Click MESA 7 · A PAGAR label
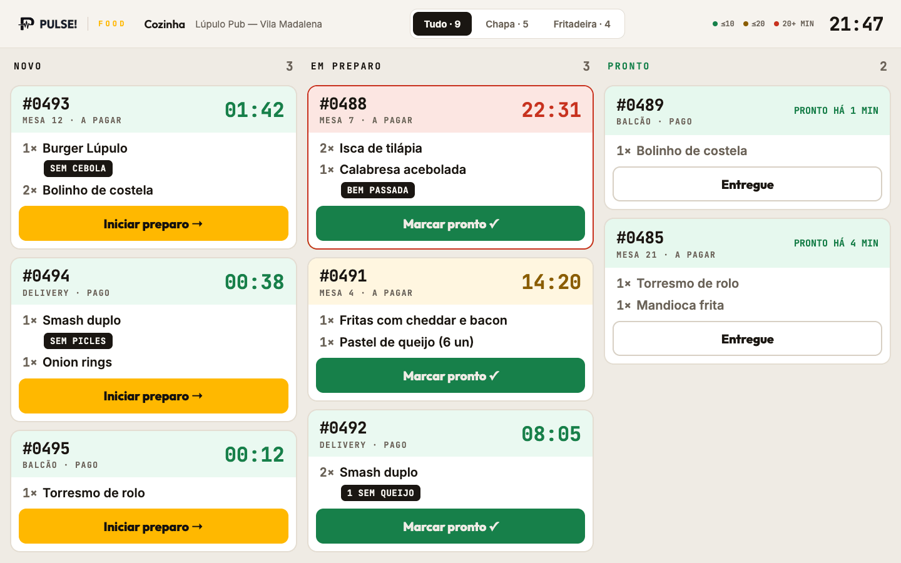Viewport: 901px width, 563px height. [x=366, y=121]
